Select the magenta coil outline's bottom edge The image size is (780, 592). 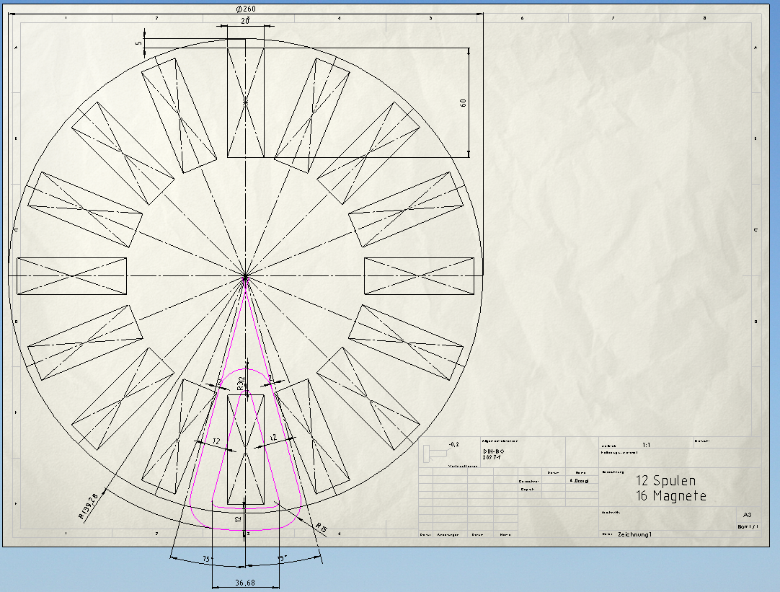pos(246,530)
